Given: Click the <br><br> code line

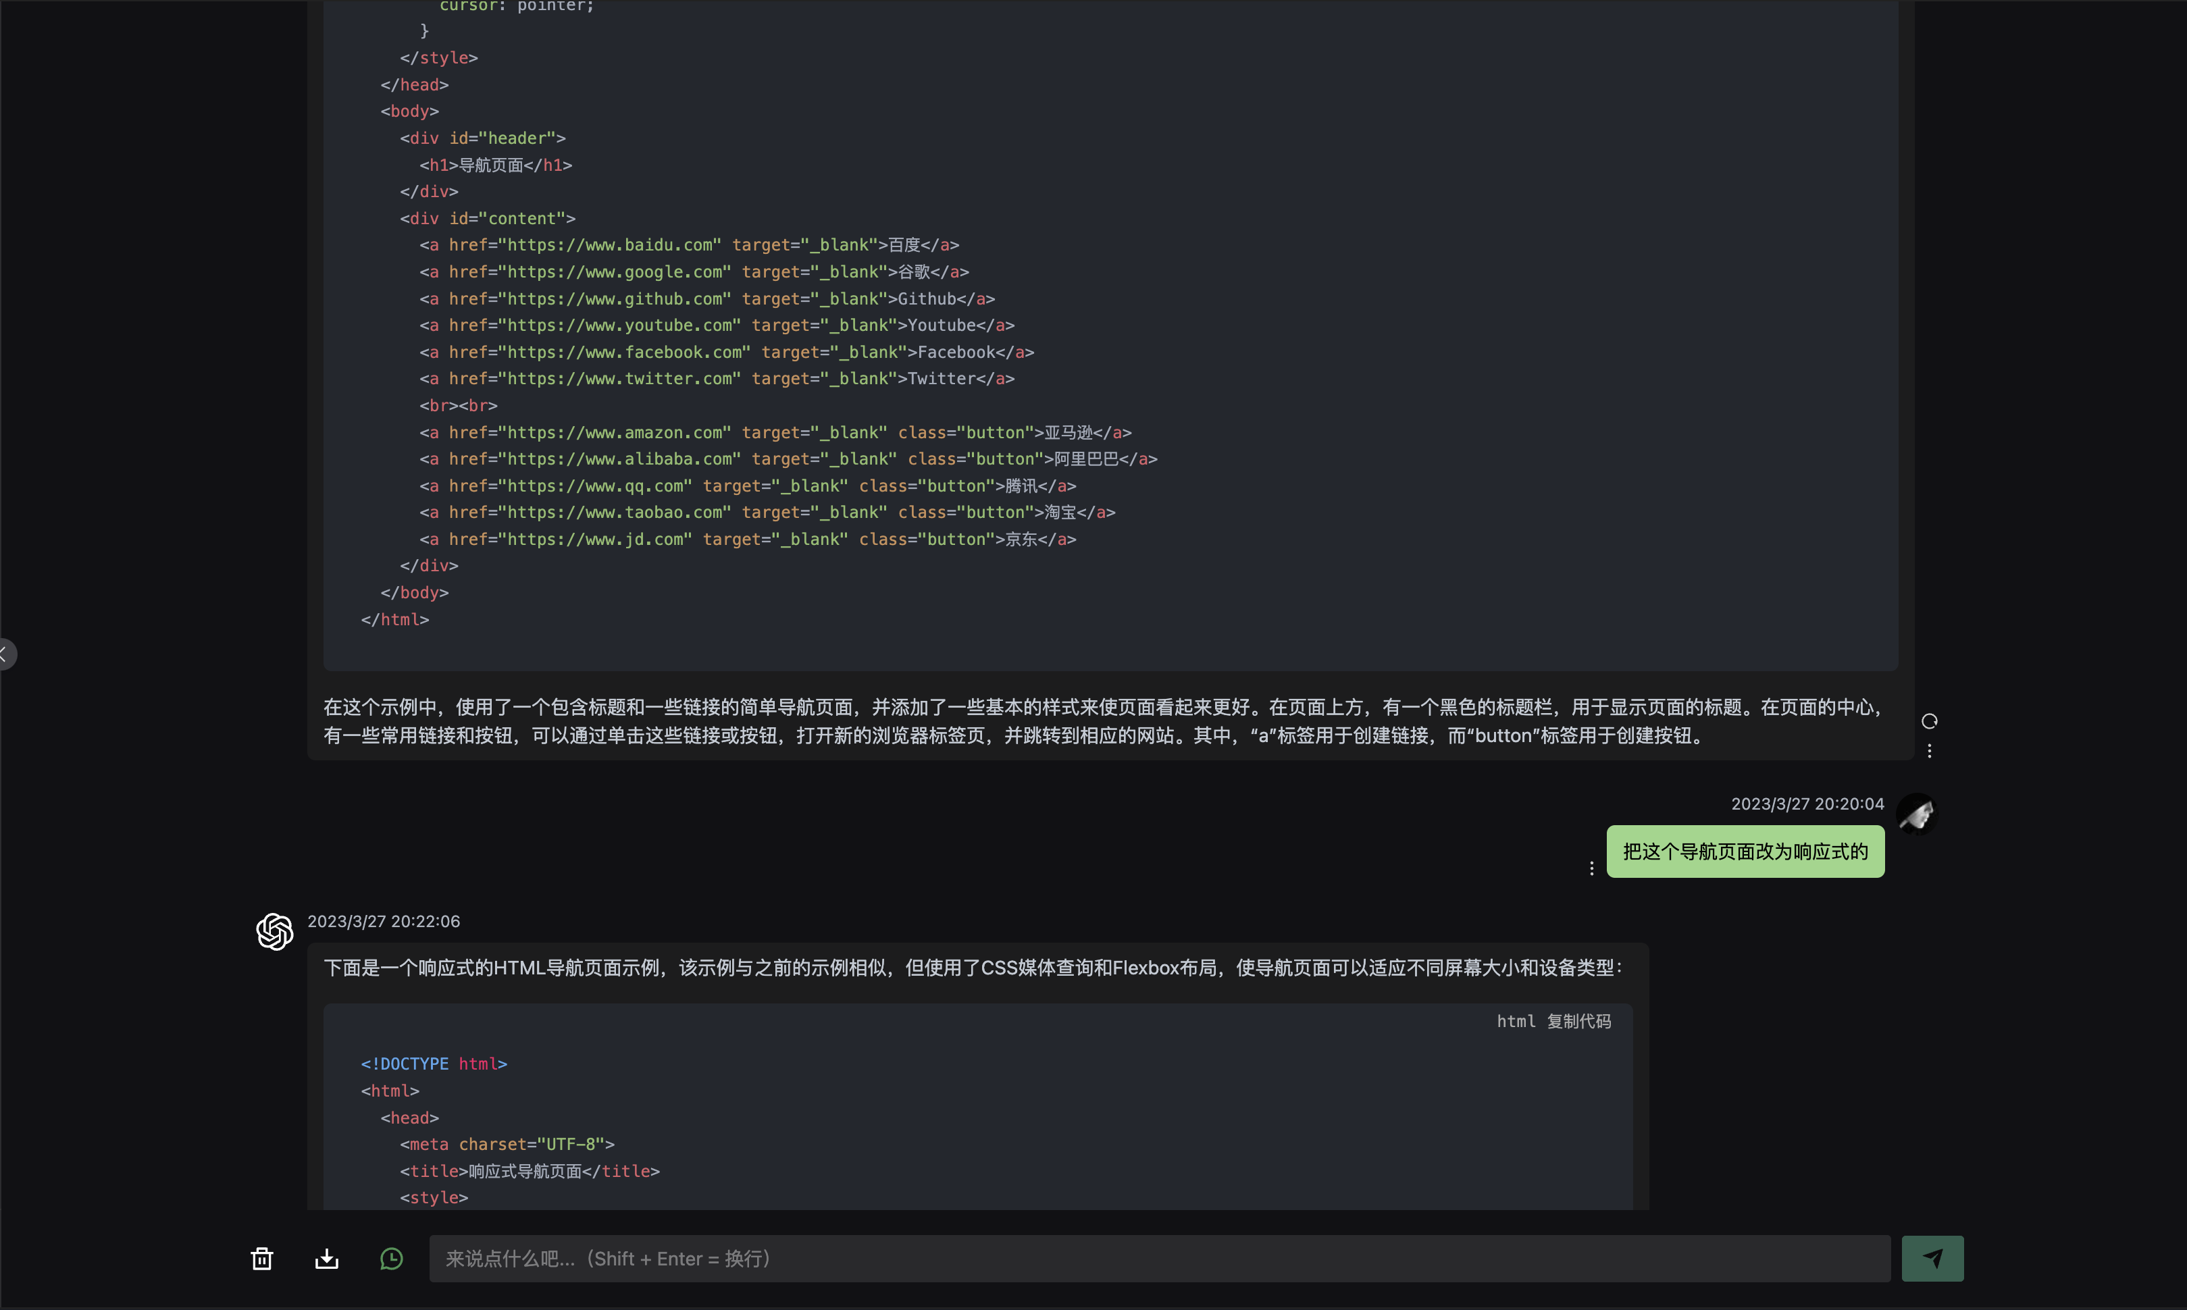Looking at the screenshot, I should [458, 406].
